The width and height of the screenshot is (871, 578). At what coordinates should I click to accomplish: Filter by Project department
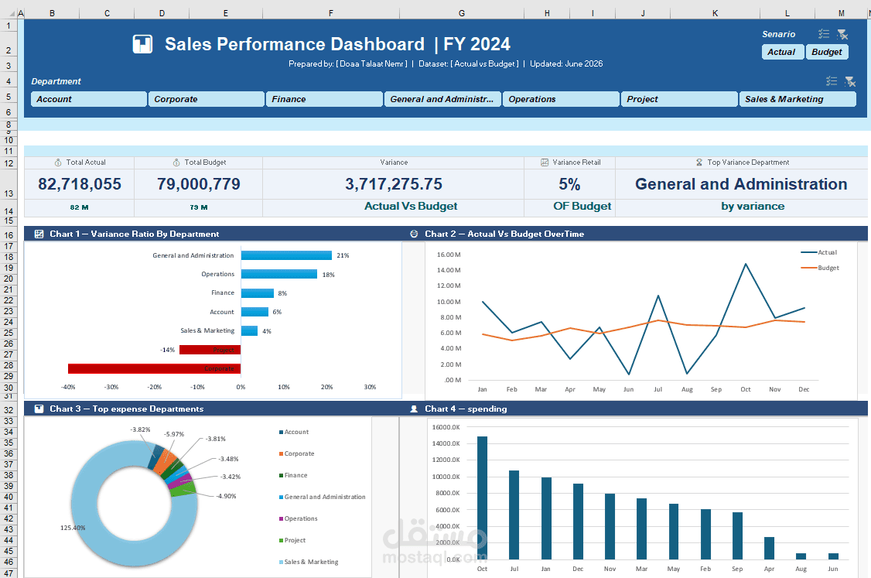(x=679, y=99)
